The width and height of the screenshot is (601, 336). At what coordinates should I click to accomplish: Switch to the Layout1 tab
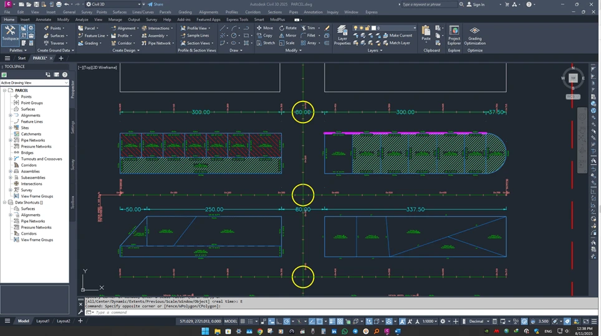pyautogui.click(x=42, y=321)
